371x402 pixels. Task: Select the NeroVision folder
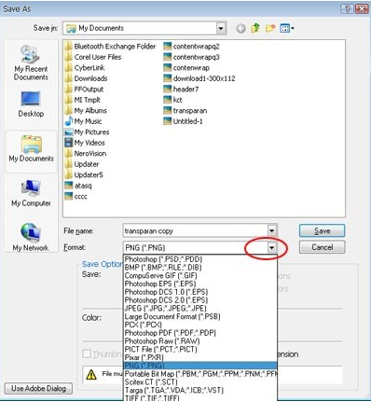tap(86, 154)
